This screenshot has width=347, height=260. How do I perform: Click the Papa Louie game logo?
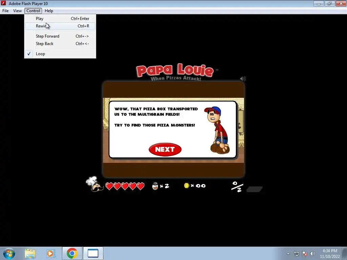point(175,72)
